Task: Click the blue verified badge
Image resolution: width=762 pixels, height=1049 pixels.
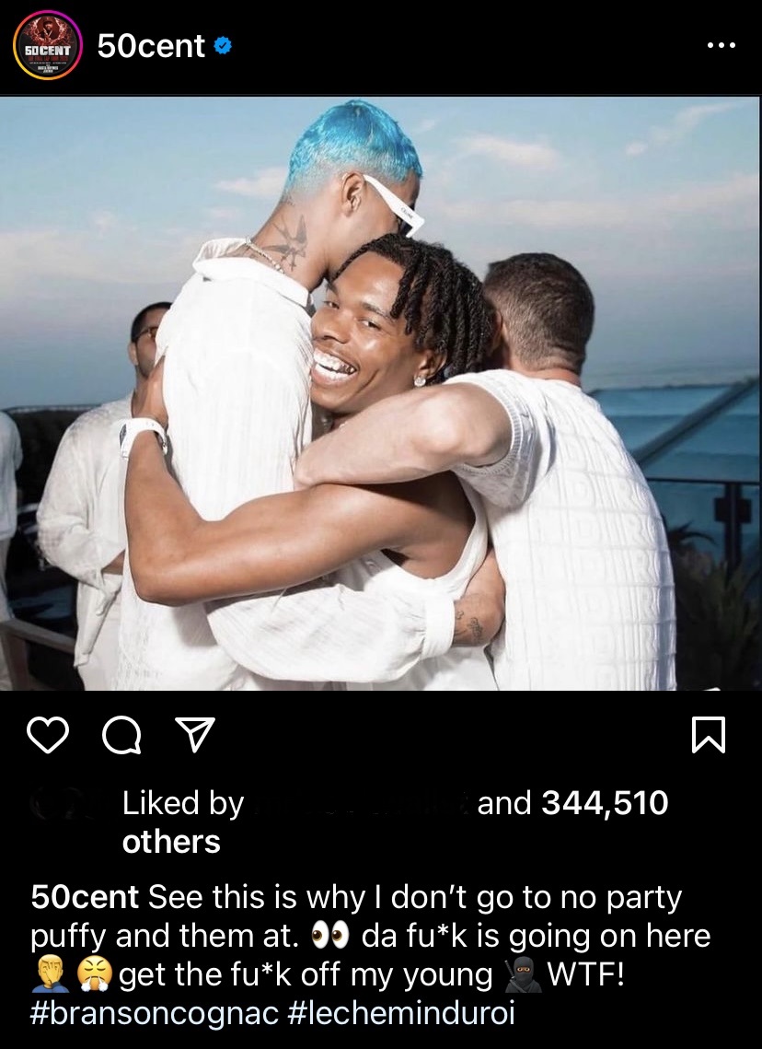Action: click(223, 45)
